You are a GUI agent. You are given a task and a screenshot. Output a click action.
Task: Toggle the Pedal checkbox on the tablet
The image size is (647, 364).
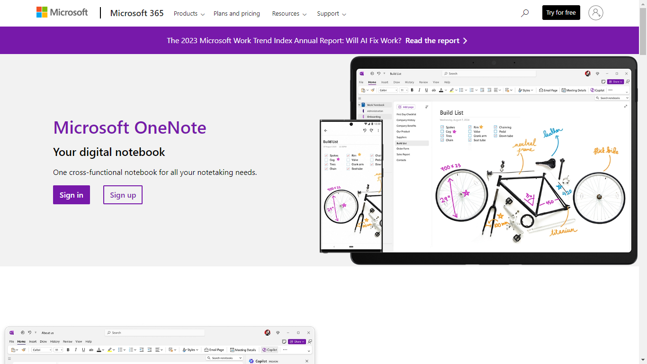coord(495,132)
